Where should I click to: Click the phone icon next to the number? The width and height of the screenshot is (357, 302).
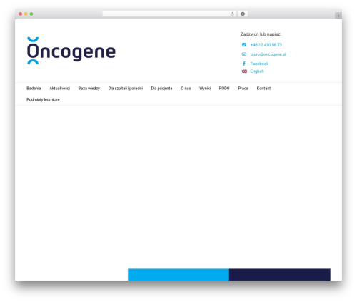point(244,44)
